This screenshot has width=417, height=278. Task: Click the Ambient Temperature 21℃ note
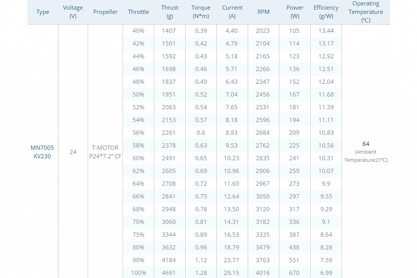coord(366,156)
